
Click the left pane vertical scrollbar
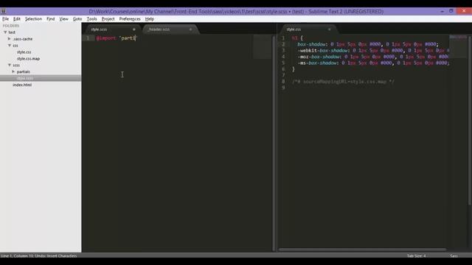point(274,143)
